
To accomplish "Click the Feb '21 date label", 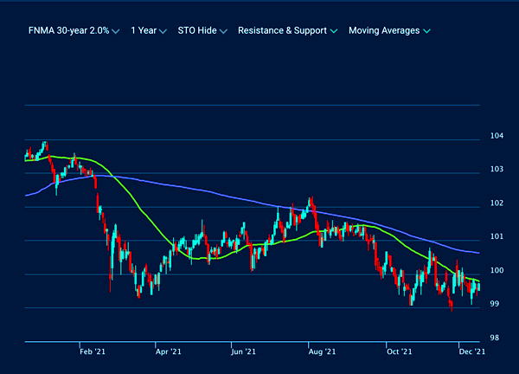I will click(x=93, y=352).
